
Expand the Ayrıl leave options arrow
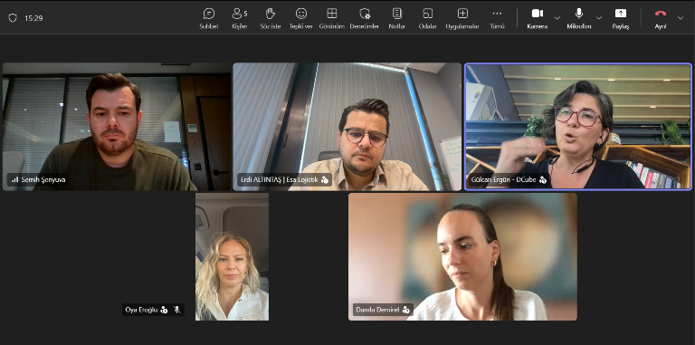click(x=681, y=18)
